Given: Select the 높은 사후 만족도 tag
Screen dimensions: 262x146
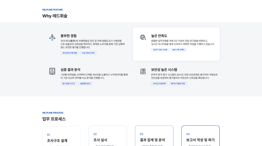Looking at the screenshot, I should point(178,50).
